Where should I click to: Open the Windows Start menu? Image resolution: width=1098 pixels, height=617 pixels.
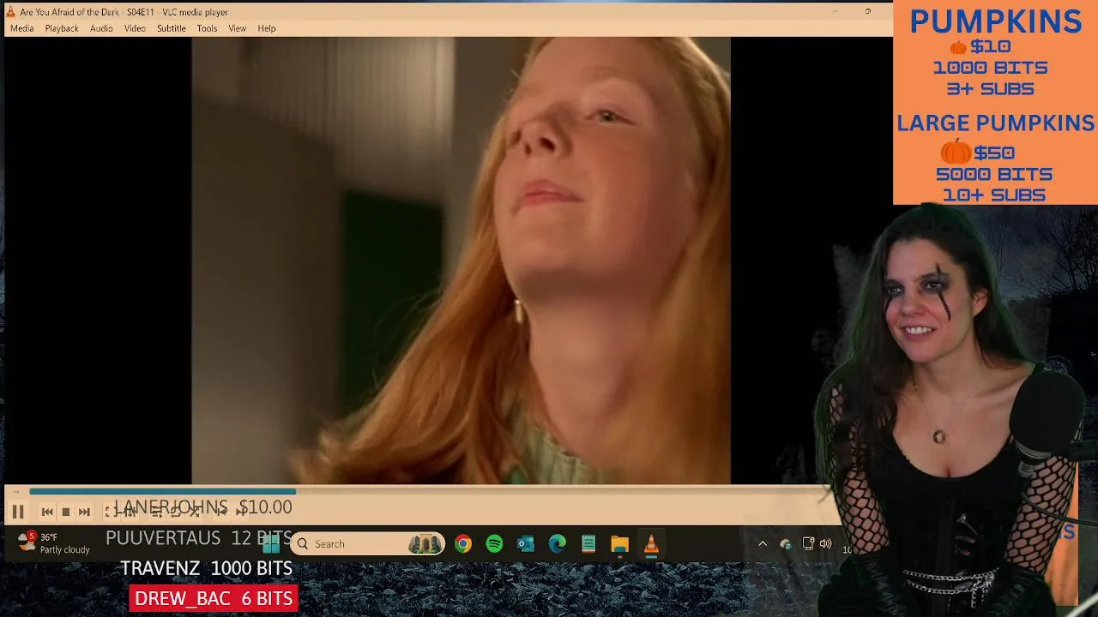click(271, 543)
